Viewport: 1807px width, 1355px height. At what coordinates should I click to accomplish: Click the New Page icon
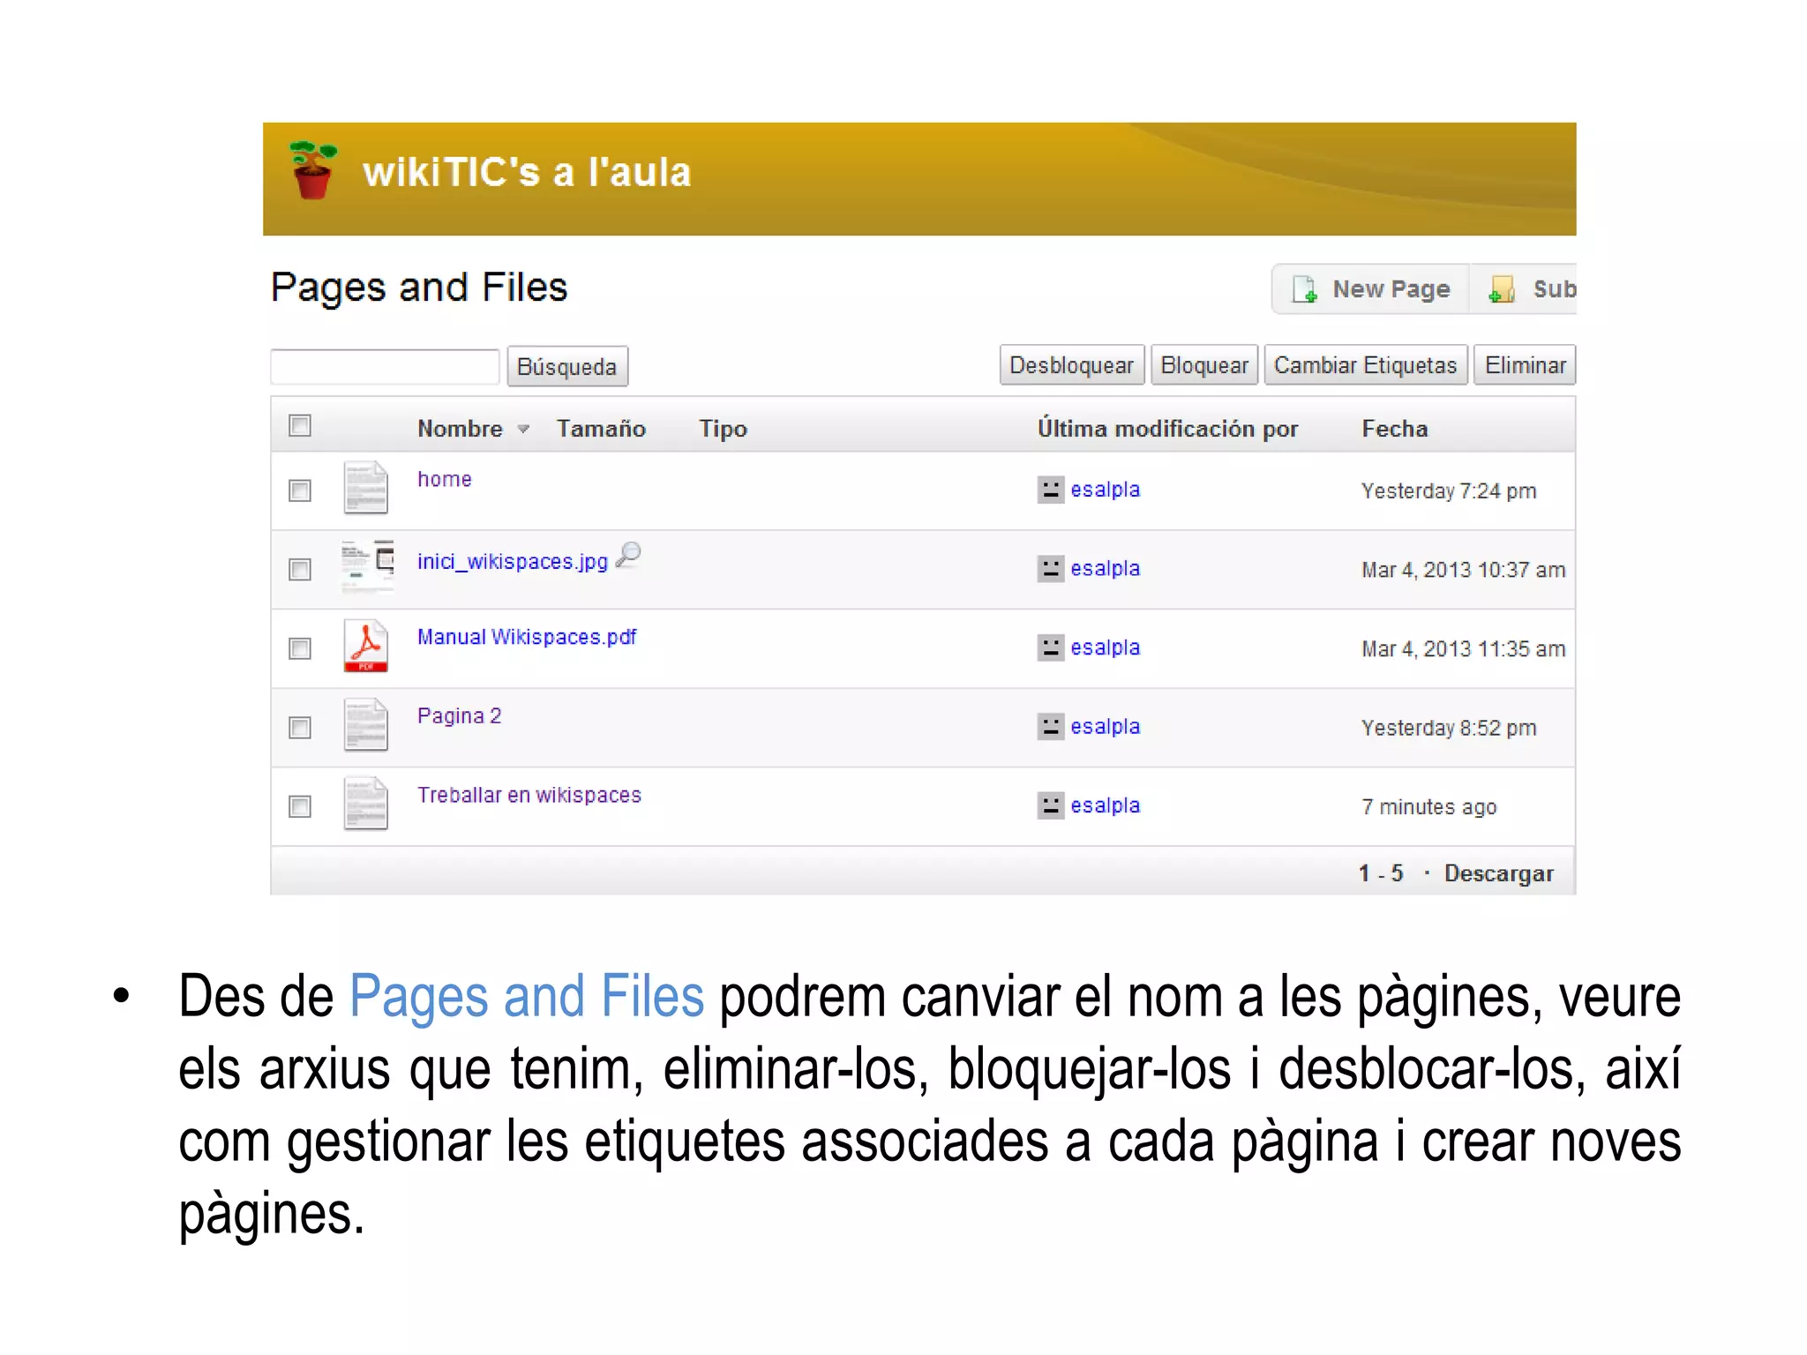pyautogui.click(x=1305, y=289)
